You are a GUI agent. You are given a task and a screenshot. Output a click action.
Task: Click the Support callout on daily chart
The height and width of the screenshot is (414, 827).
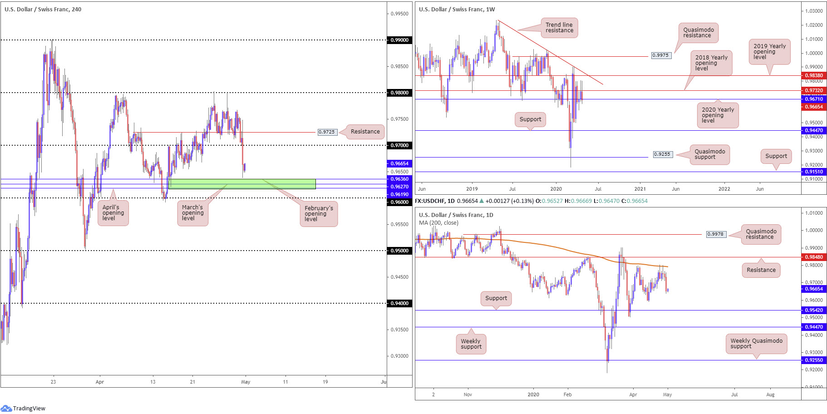click(496, 298)
